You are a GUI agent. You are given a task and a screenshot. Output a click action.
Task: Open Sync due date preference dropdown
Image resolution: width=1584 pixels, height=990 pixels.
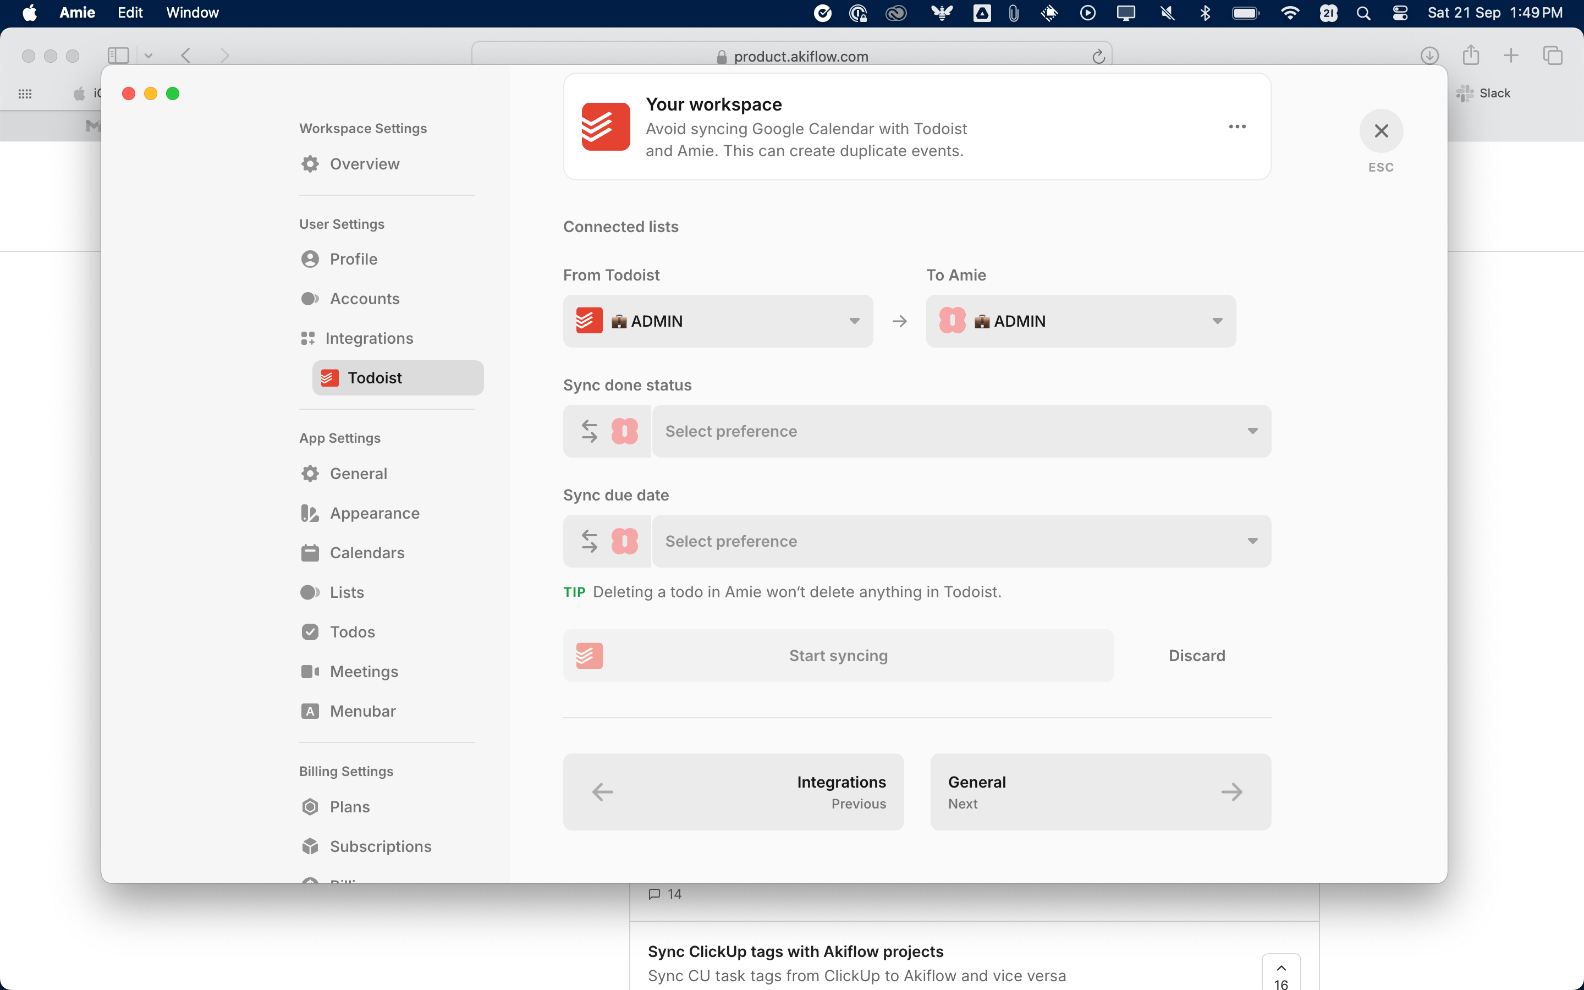click(x=961, y=541)
